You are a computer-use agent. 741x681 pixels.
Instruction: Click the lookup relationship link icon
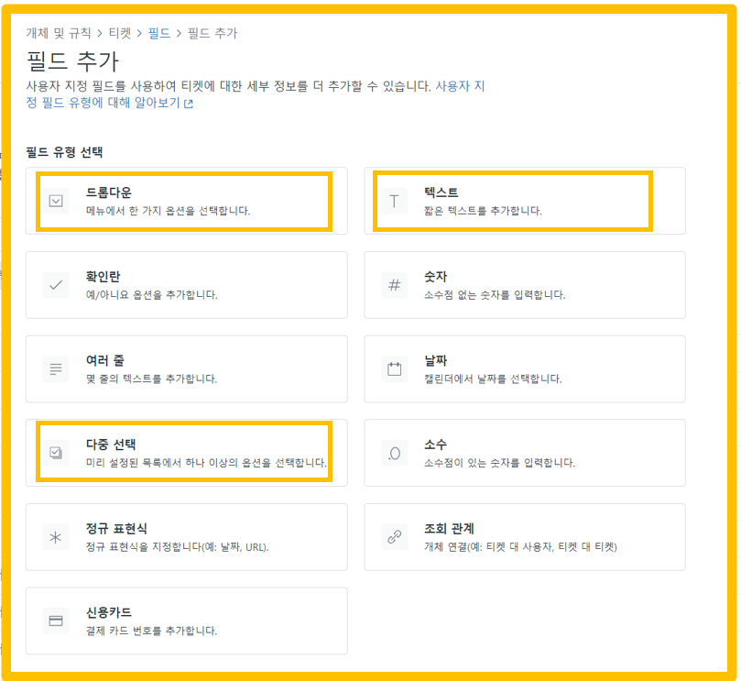tap(395, 537)
